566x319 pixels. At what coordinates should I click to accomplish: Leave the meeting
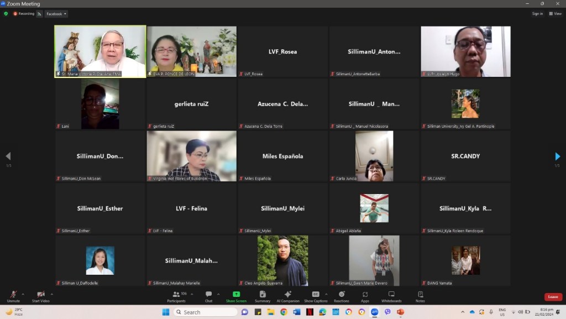(x=553, y=297)
